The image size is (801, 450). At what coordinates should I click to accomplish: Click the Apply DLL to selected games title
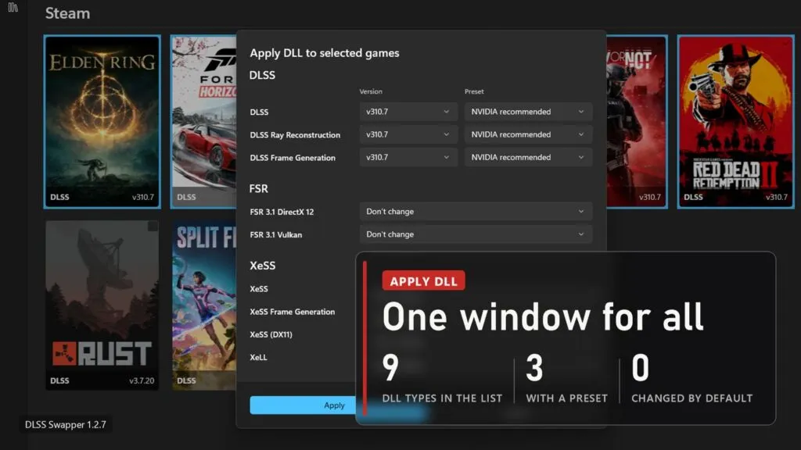(325, 53)
